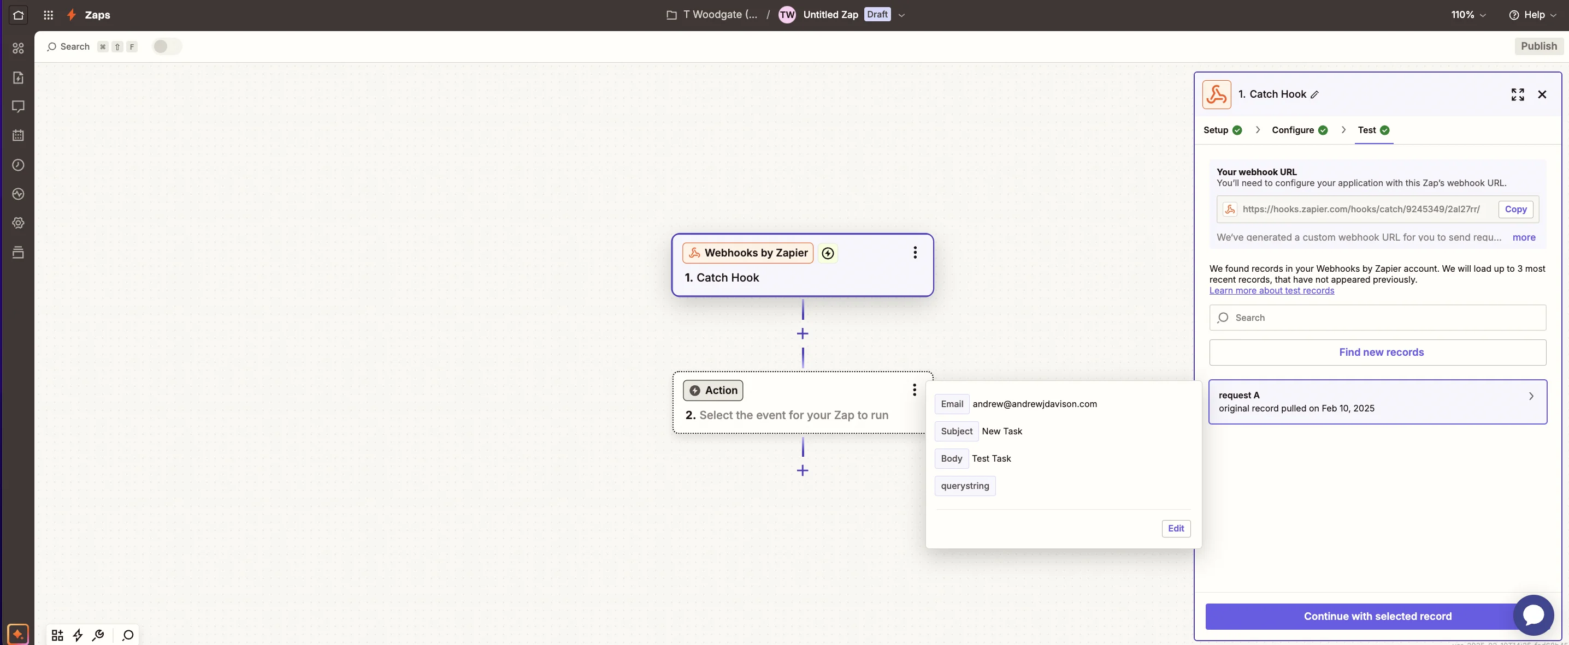Toggle the switch next to Search bar
1569x645 pixels.
point(166,46)
